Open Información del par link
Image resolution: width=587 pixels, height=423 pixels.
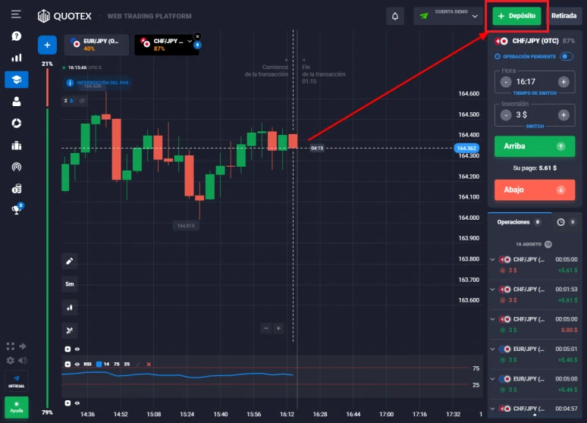97,83
